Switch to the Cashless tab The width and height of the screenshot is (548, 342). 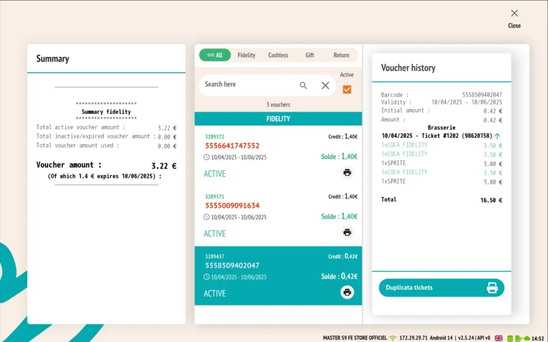click(x=278, y=55)
